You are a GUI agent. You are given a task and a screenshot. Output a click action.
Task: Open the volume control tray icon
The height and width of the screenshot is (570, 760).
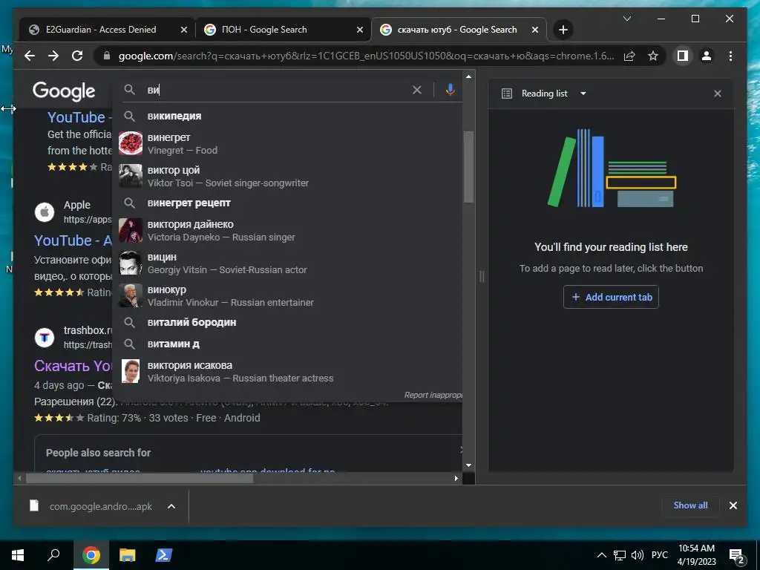pos(638,555)
